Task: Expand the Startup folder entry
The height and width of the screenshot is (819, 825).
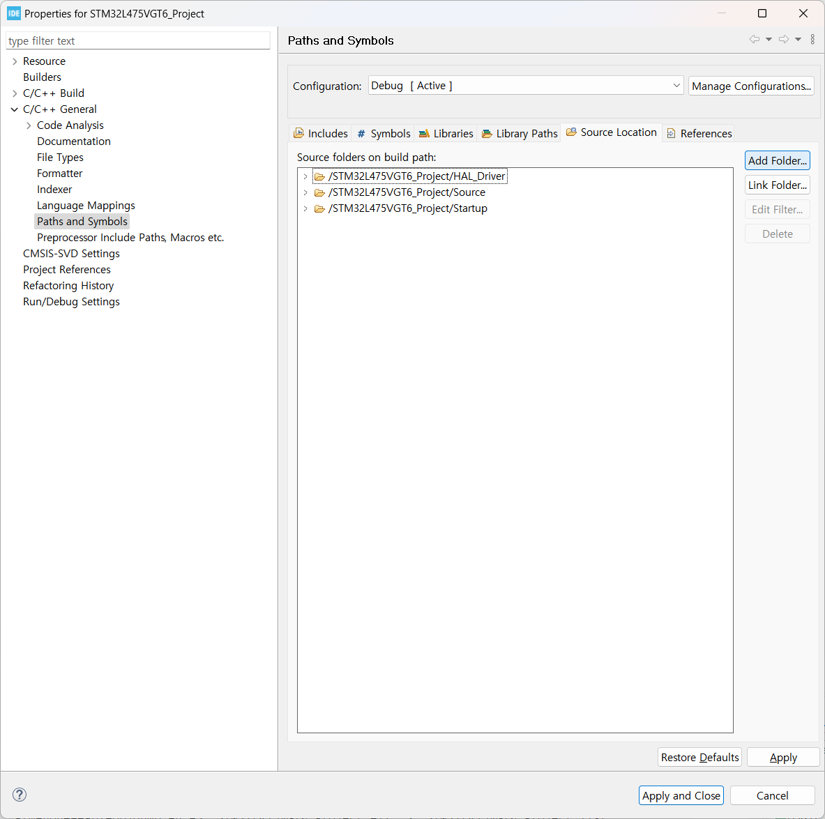Action: tap(305, 209)
